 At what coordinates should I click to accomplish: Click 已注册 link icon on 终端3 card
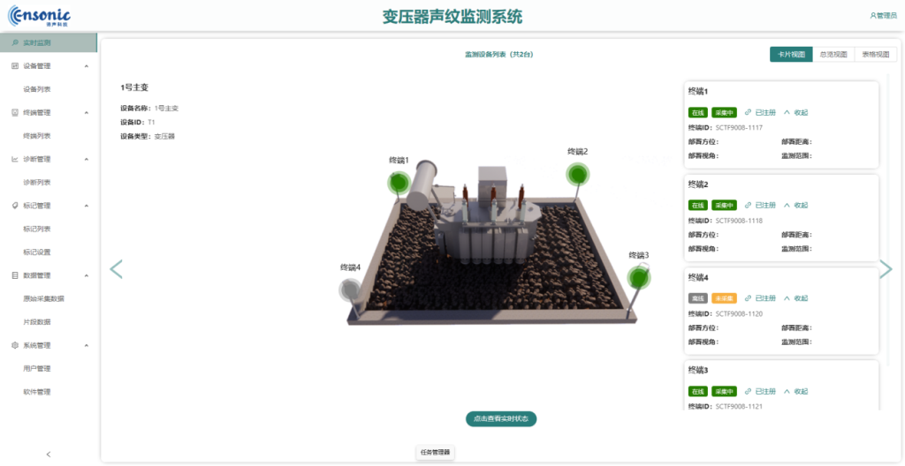748,392
